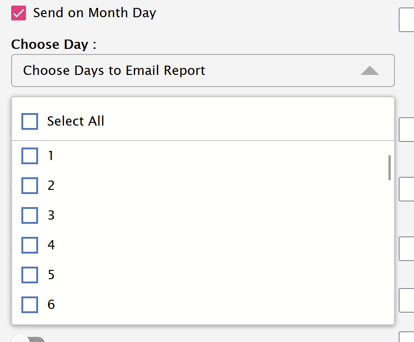Flip the toggle switch below the day list

[28, 339]
